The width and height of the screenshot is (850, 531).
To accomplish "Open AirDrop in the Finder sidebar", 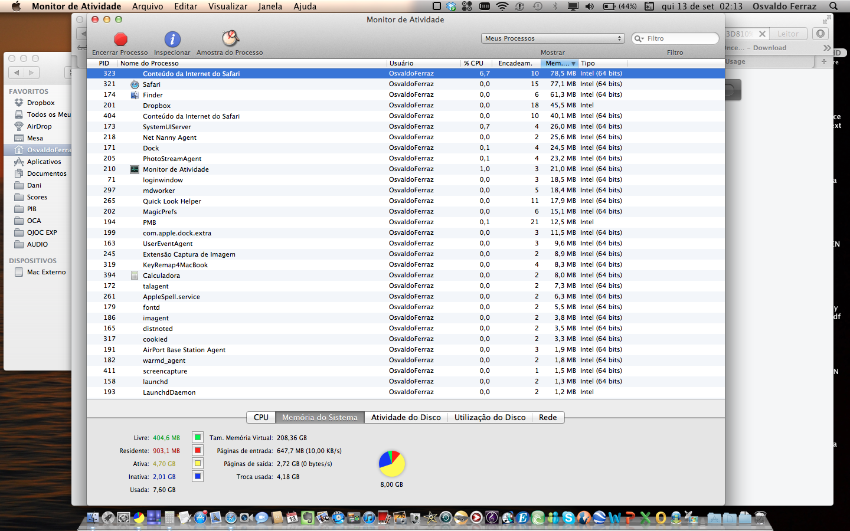I will coord(39,126).
